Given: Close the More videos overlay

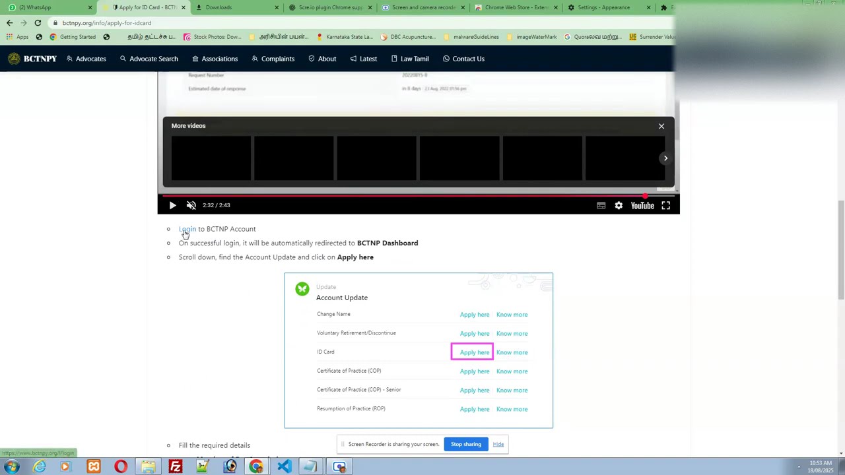Looking at the screenshot, I should (661, 126).
